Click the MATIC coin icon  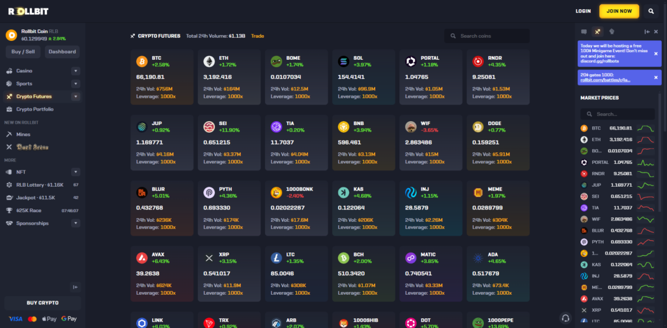click(x=410, y=258)
